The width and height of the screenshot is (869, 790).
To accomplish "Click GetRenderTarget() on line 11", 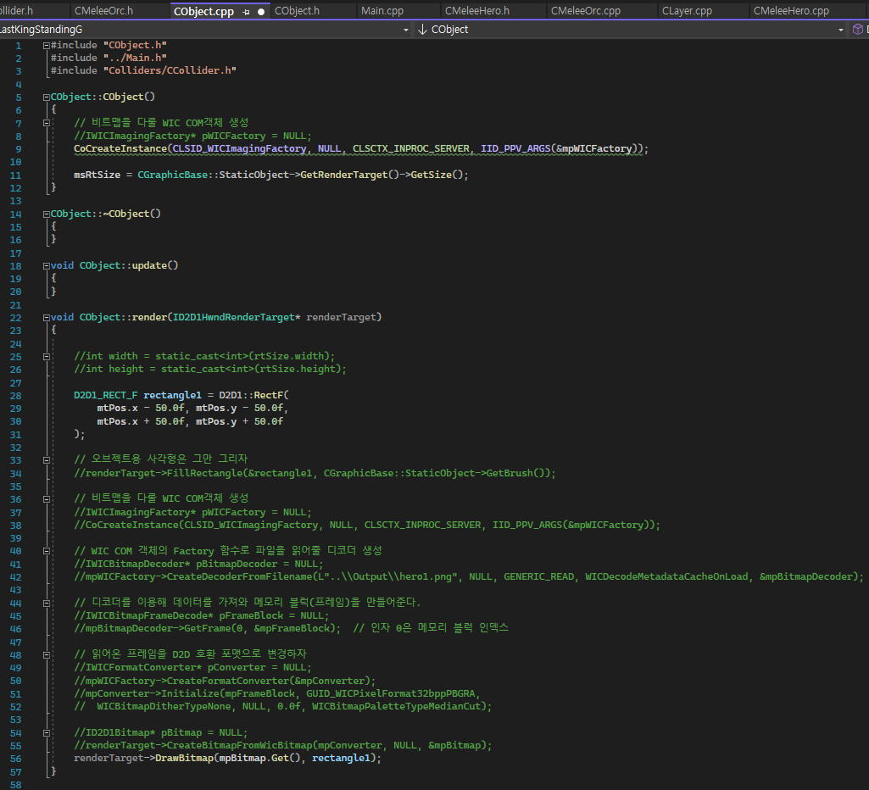I will click(349, 175).
